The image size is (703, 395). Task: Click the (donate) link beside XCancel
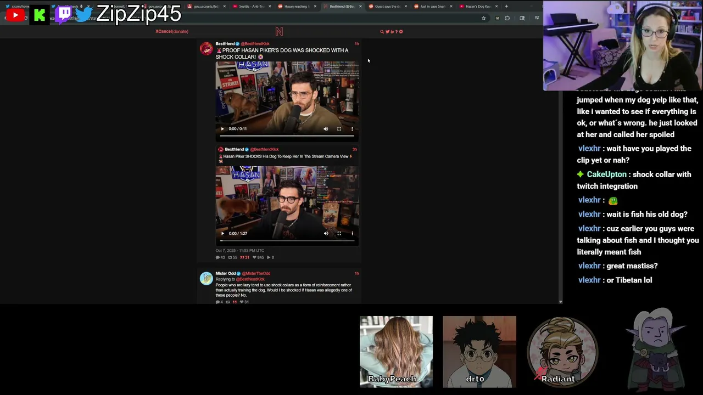[x=180, y=31]
